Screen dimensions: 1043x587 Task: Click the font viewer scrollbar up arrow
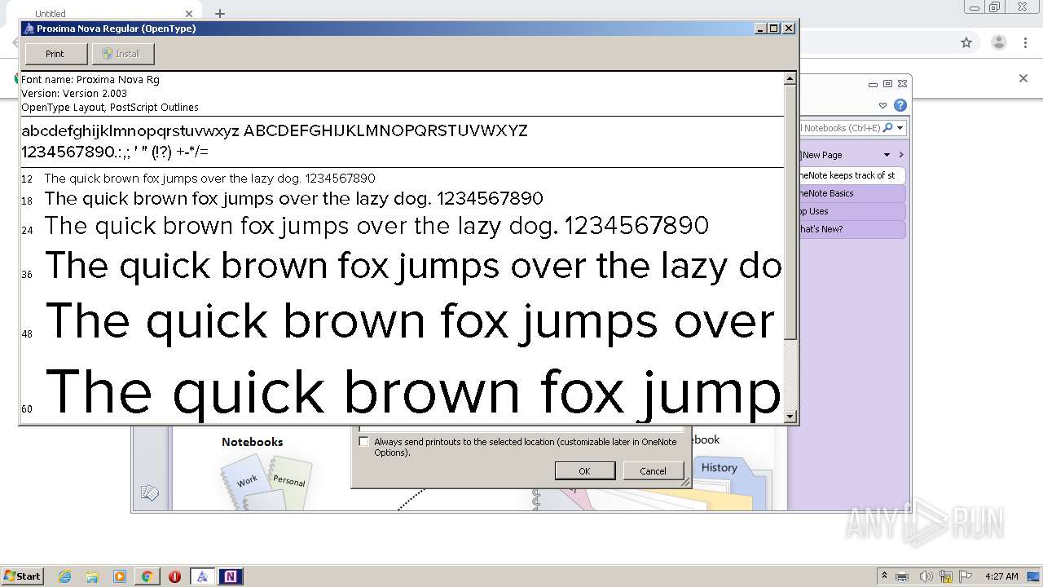(790, 79)
